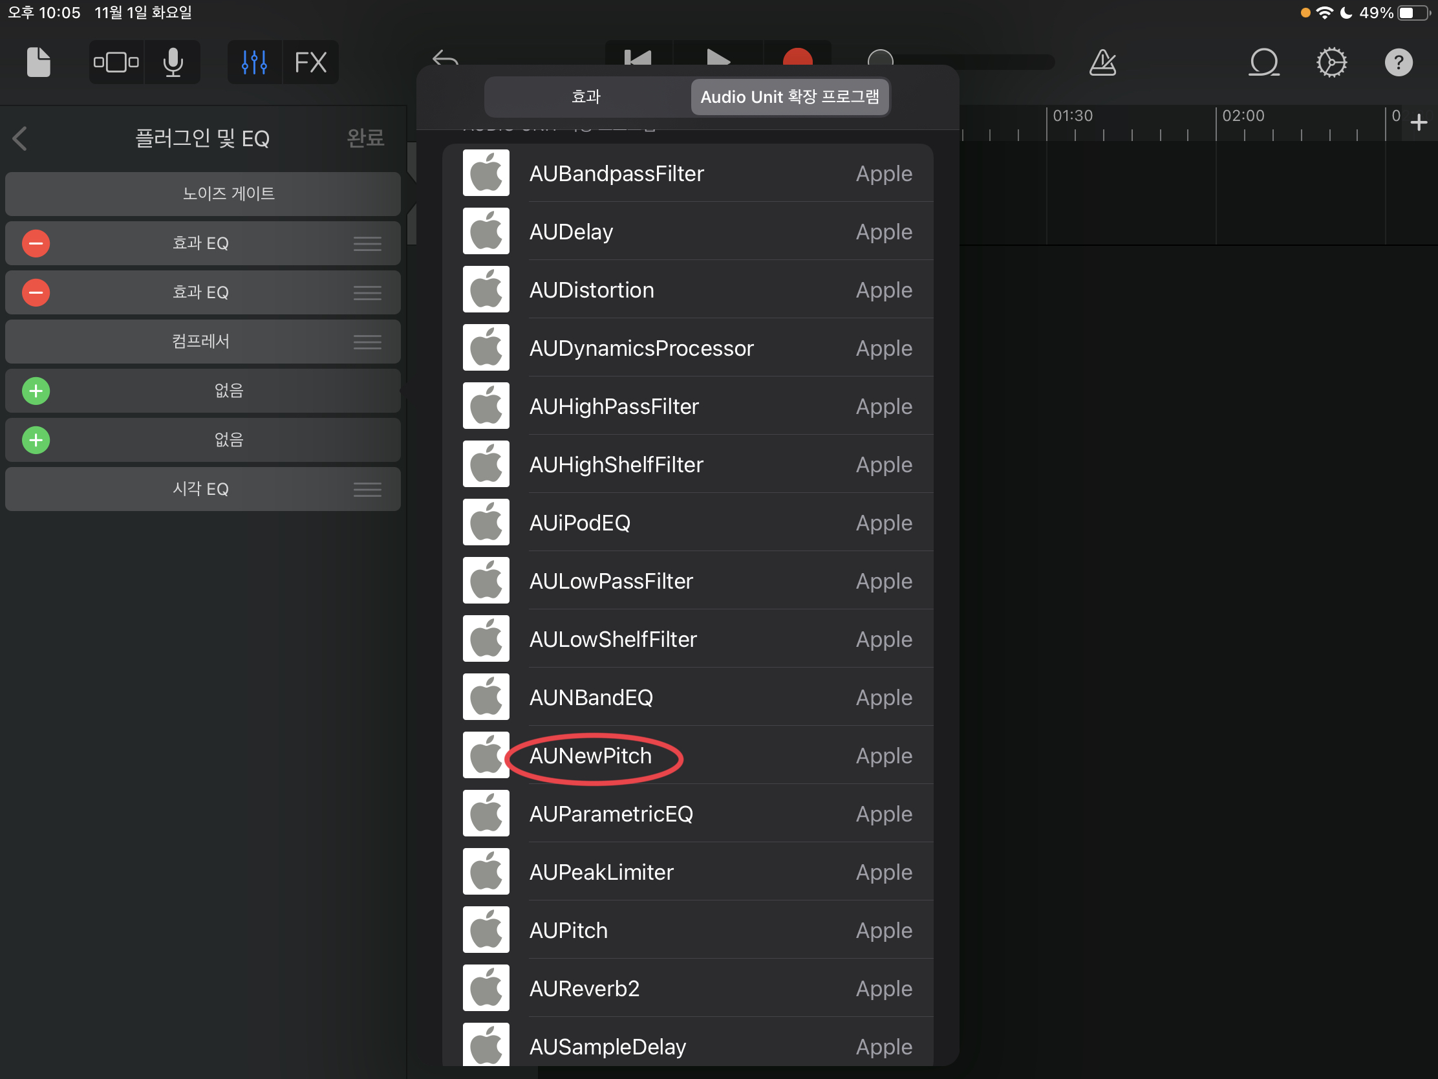The image size is (1438, 1079).
Task: Select AUNewPitch audio unit
Action: pyautogui.click(x=688, y=756)
